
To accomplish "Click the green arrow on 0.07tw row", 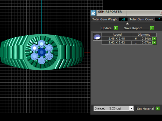I will [154, 43].
